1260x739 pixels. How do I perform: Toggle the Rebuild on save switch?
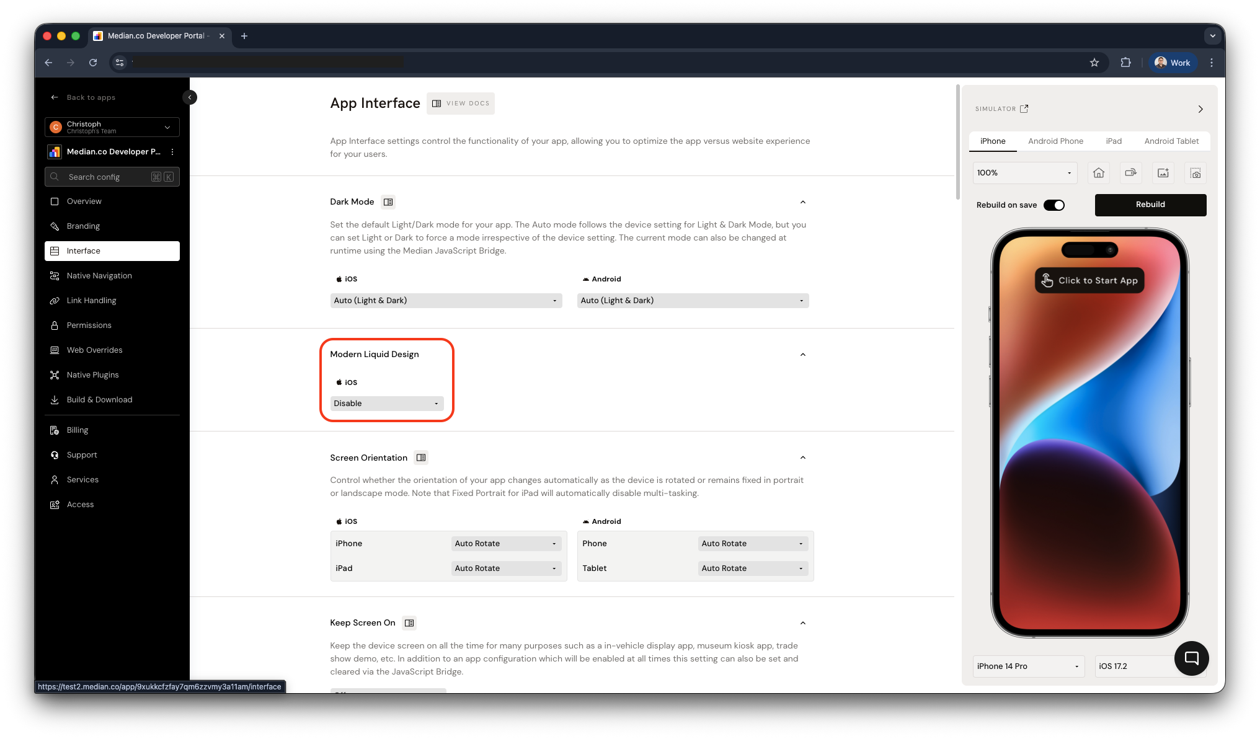click(1054, 205)
